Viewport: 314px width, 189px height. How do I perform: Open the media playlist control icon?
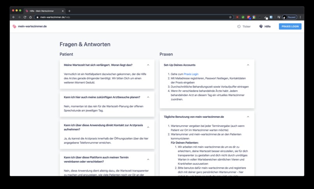[279, 17]
